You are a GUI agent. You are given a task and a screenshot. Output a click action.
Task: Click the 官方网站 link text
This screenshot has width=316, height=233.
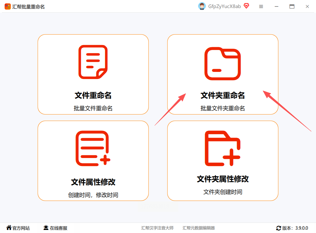21,228
